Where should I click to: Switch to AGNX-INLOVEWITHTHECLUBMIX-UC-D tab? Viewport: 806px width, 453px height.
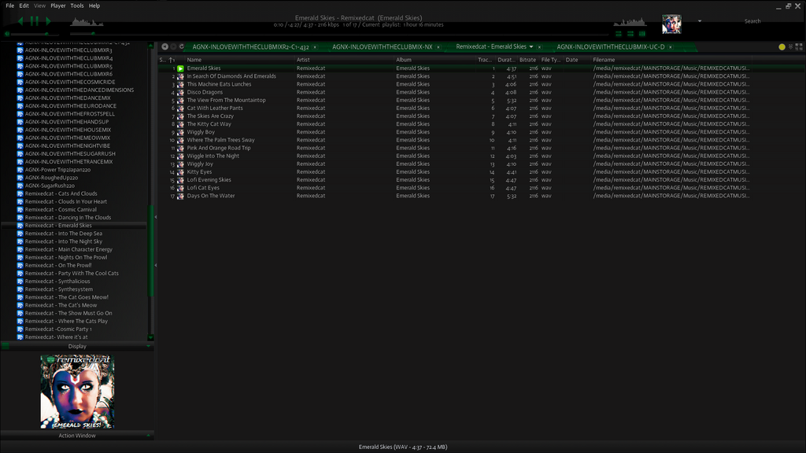[x=611, y=46]
